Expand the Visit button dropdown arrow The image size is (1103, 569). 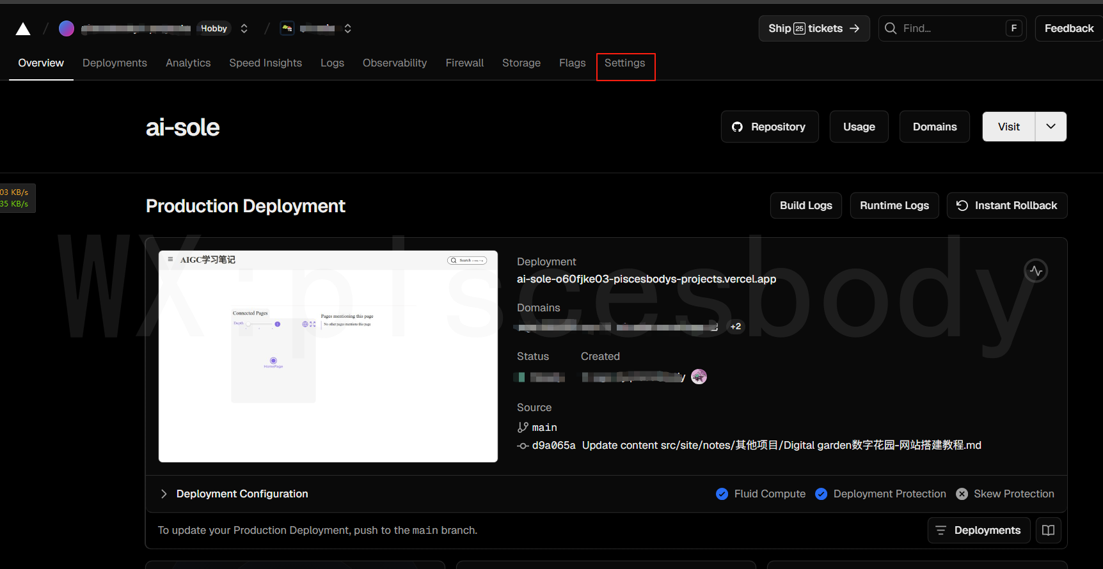coord(1051,127)
